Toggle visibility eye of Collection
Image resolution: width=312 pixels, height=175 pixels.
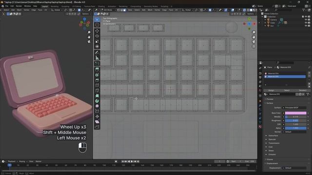(306, 17)
